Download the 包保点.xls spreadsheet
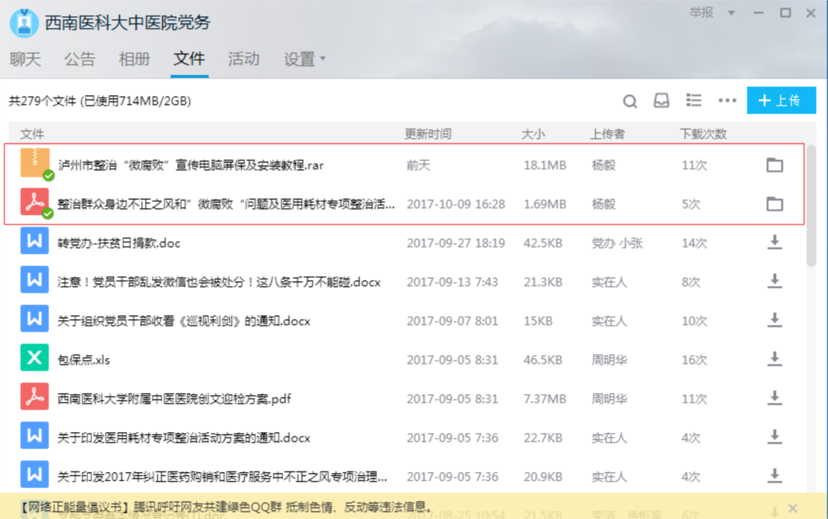The image size is (828, 519). pos(774,359)
